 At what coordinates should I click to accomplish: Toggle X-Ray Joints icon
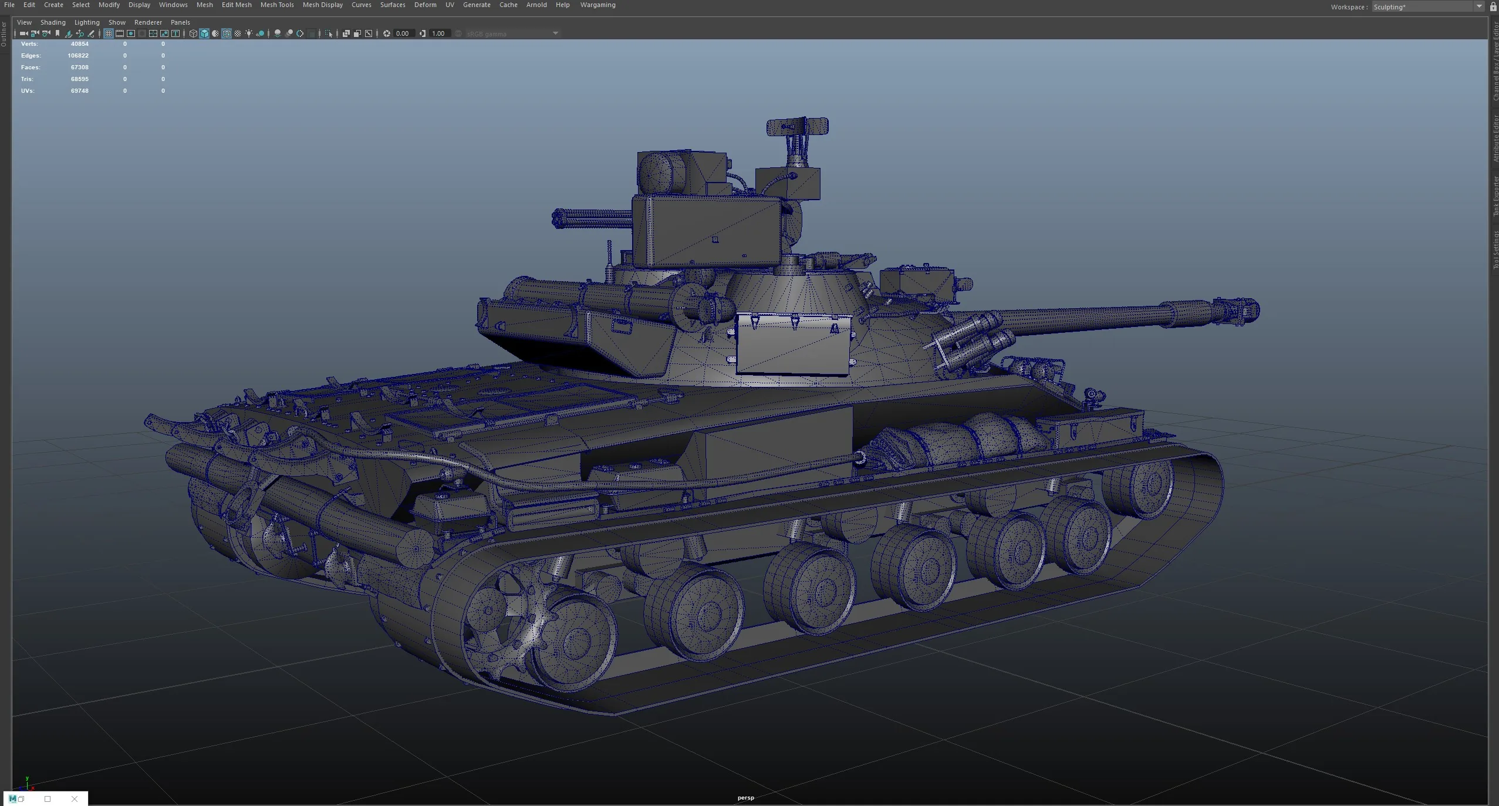[369, 33]
